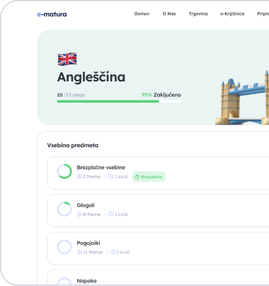Expand the Glagoli section
The image size is (269, 286).
[x=158, y=211]
